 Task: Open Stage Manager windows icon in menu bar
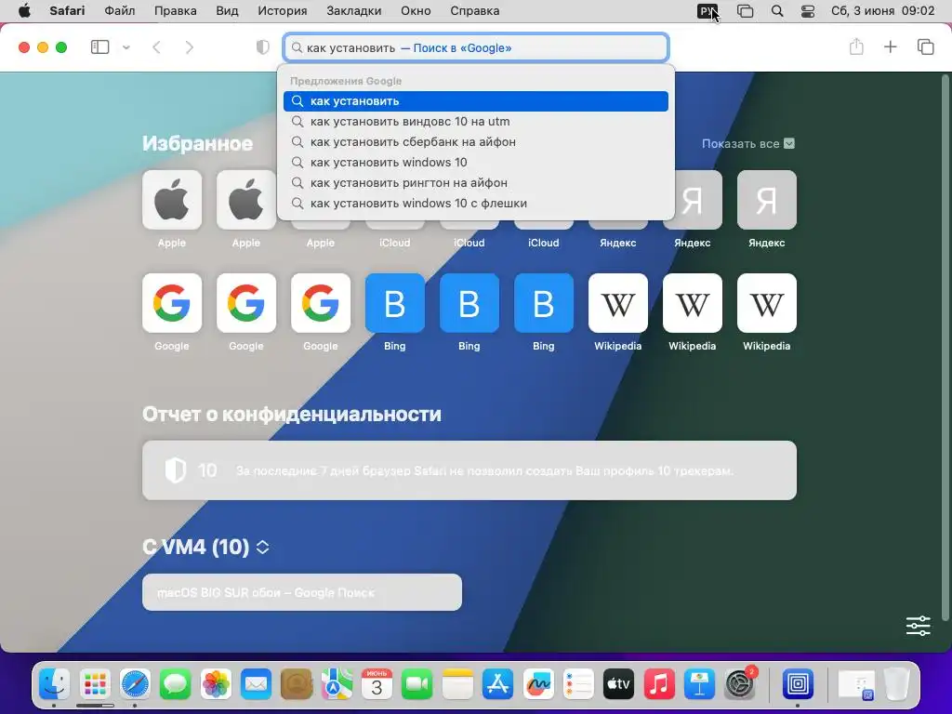[745, 11]
